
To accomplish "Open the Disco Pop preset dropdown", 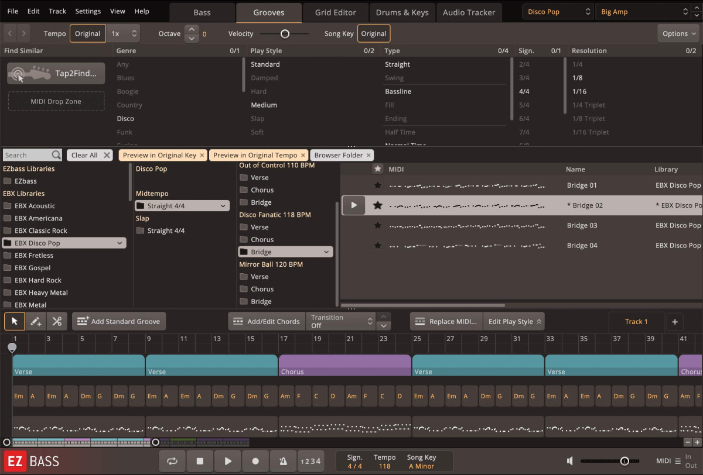I will pyautogui.click(x=558, y=12).
